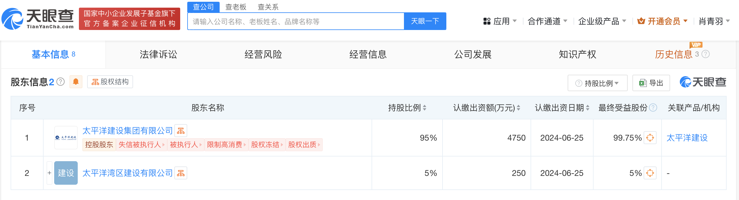Image resolution: width=739 pixels, height=200 pixels.
Task: Click the red 官方备案企业征信机构 banner
Action: (x=130, y=19)
